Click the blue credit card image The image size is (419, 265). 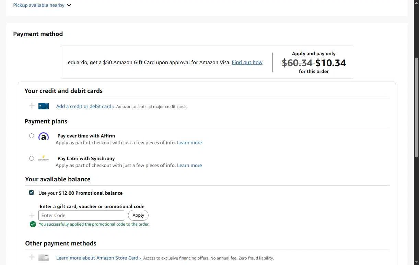click(x=44, y=106)
